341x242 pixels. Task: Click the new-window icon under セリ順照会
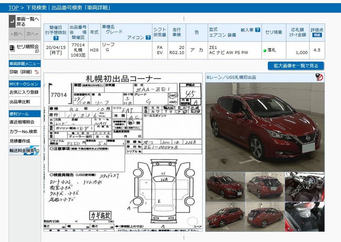tap(37, 51)
